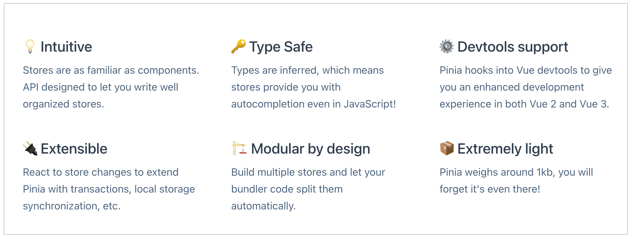Select the Type Safe heading

tap(281, 47)
